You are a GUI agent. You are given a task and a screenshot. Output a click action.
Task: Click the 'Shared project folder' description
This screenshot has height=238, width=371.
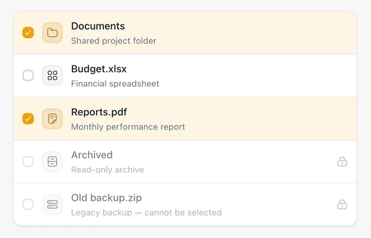(x=114, y=41)
